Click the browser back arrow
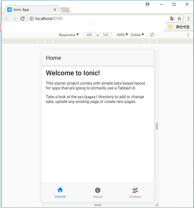The image size is (194, 208). coord(7,19)
